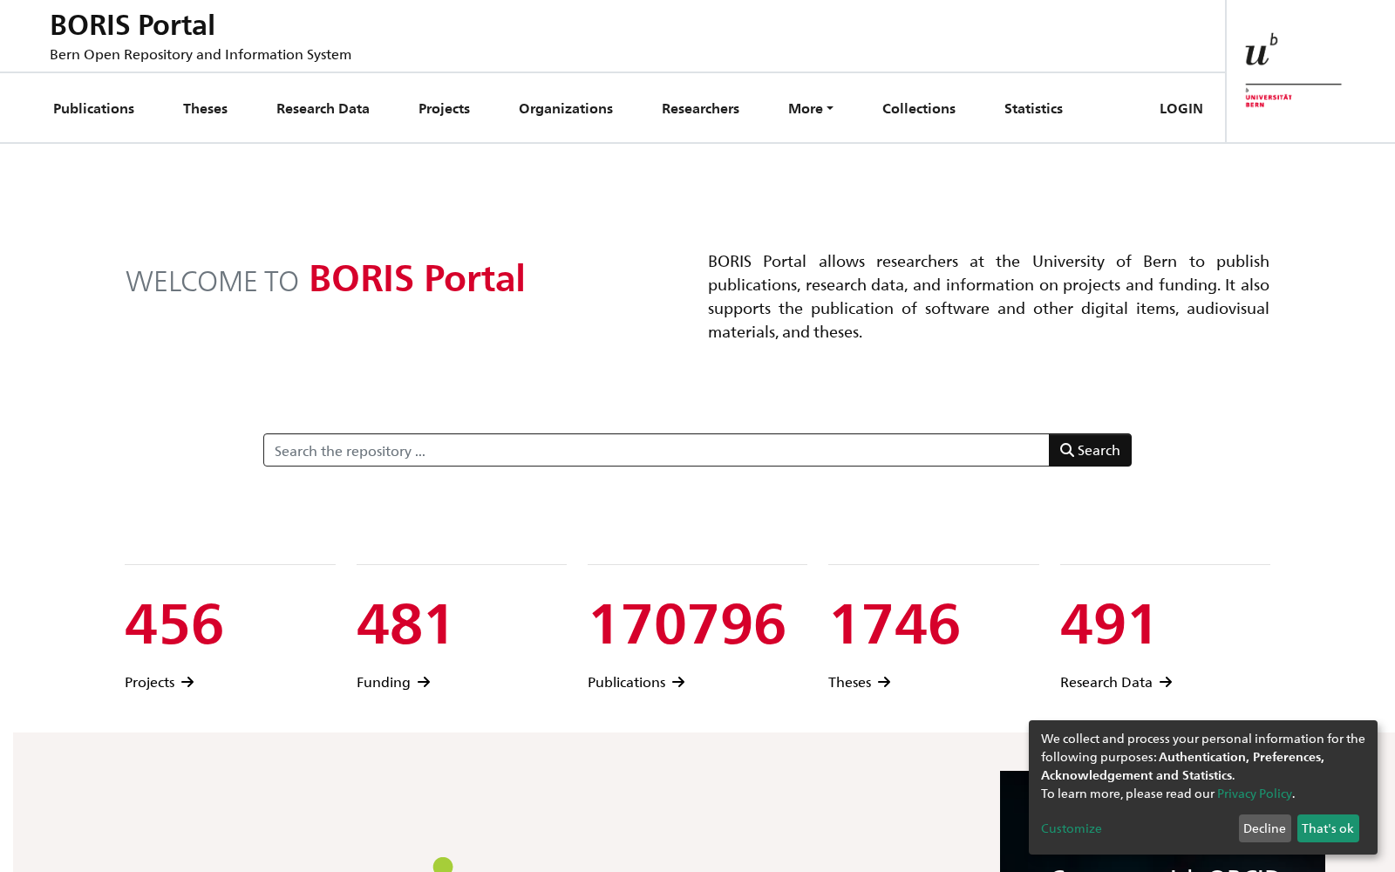The width and height of the screenshot is (1395, 872).
Task: Click the magnifier icon in Search button
Action: click(x=1066, y=450)
